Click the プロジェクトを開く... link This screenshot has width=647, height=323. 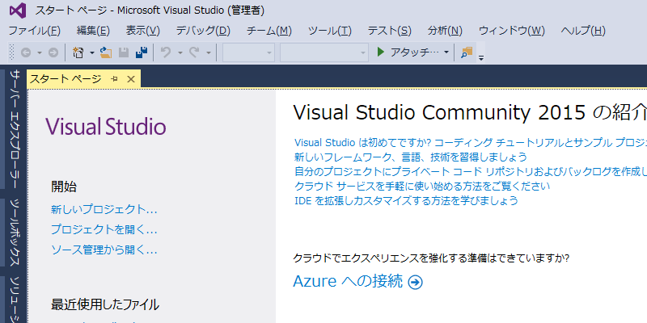click(x=104, y=229)
